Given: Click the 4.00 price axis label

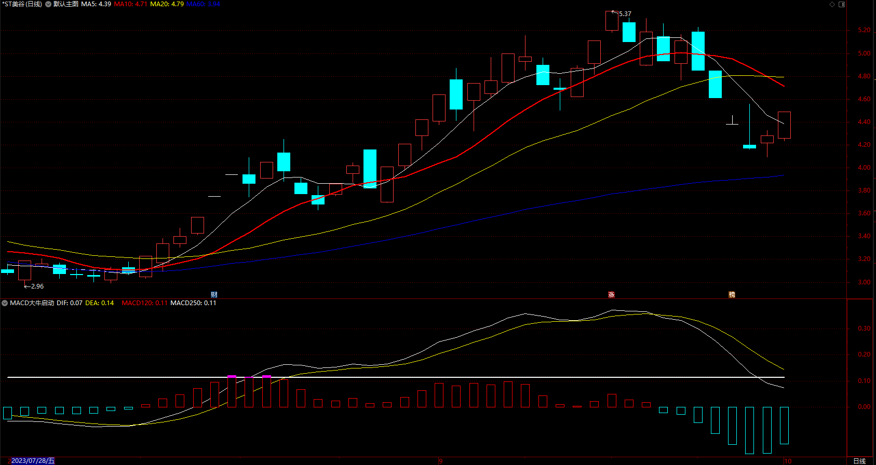Looking at the screenshot, I should (864, 168).
